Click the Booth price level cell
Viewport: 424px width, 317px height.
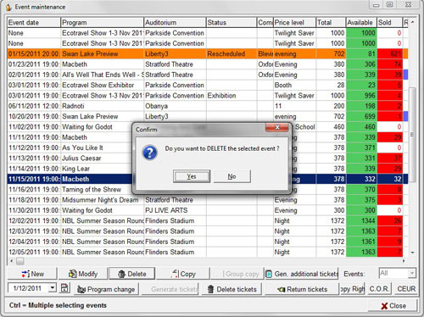[294, 85]
